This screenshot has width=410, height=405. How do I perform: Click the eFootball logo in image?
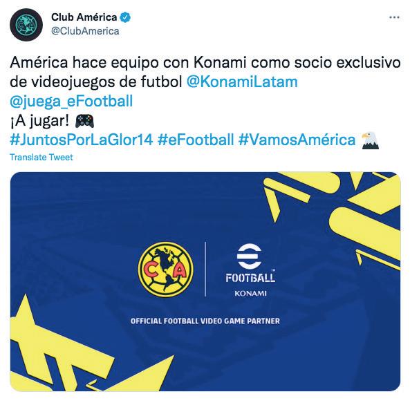point(250,263)
